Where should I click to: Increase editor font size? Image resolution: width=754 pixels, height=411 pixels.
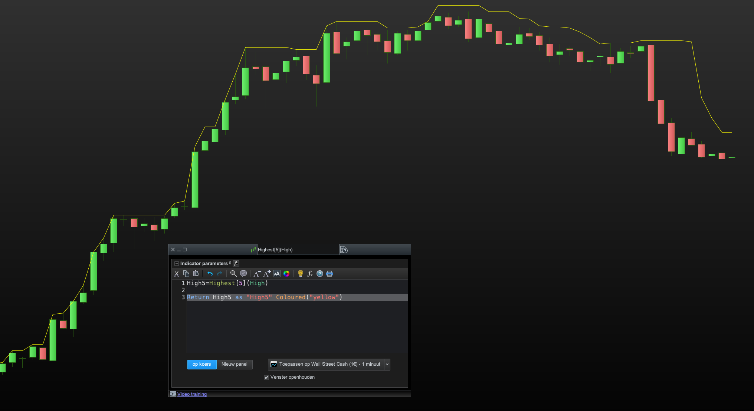[x=267, y=274]
